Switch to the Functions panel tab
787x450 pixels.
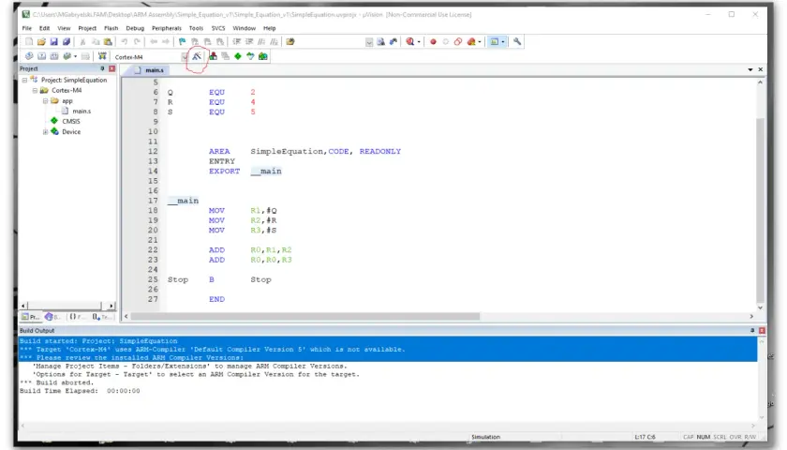point(77,317)
